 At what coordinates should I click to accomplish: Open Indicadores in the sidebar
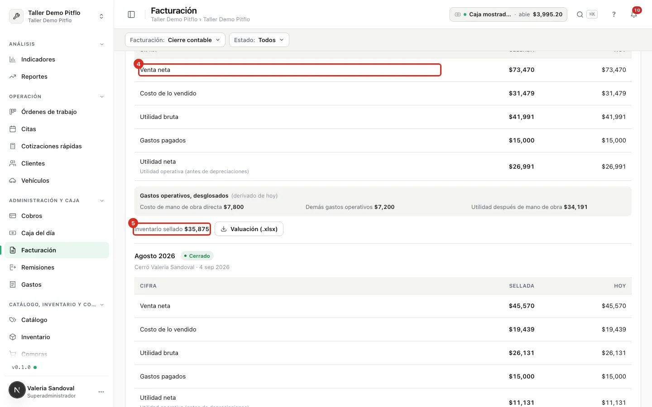pos(57,59)
